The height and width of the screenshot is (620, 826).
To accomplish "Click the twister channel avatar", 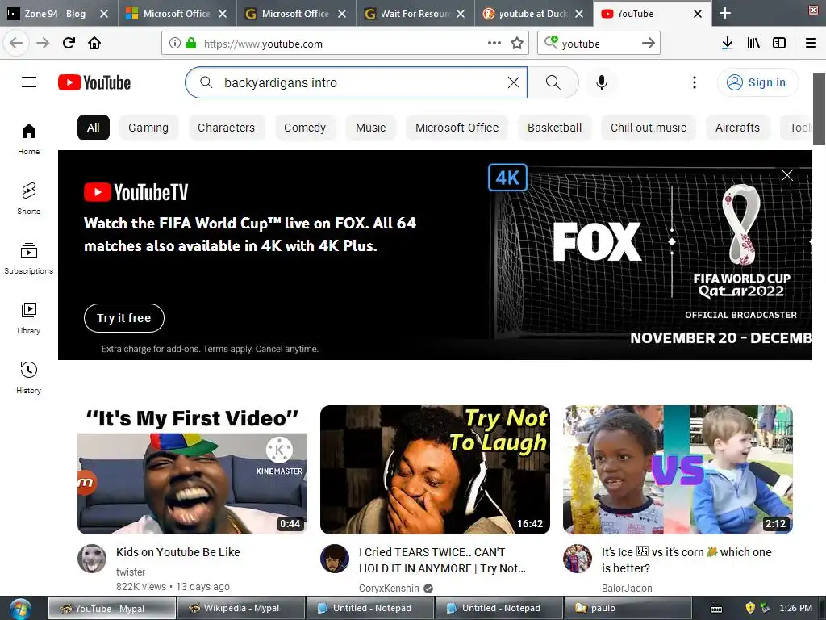I will [x=92, y=559].
